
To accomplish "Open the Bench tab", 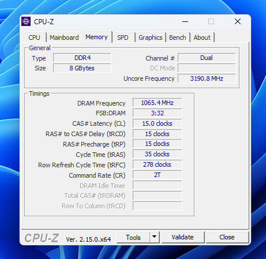I will (x=178, y=37).
